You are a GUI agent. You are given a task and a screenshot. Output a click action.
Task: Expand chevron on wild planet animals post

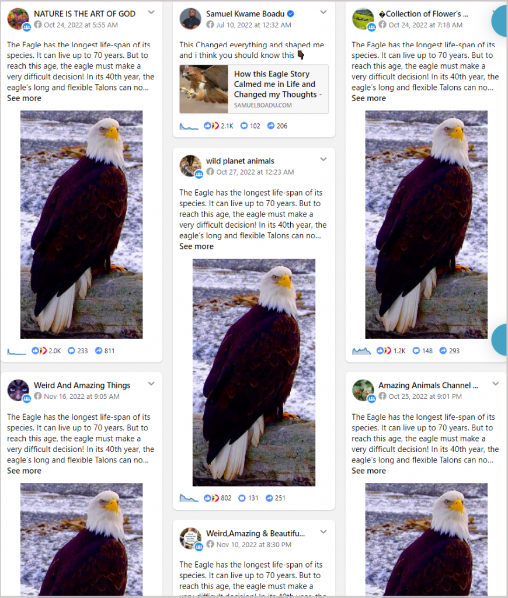click(323, 159)
